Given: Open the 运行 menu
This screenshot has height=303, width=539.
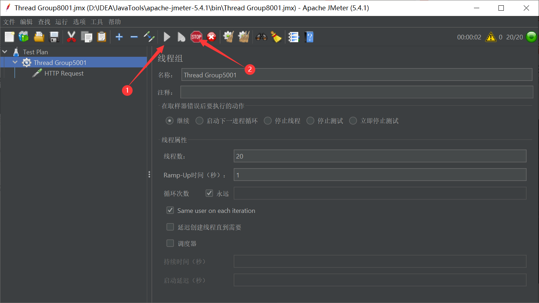Looking at the screenshot, I should point(61,22).
